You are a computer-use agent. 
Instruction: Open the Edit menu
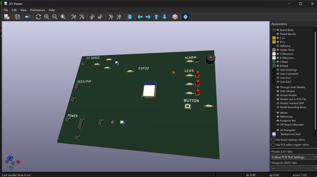click(14, 10)
